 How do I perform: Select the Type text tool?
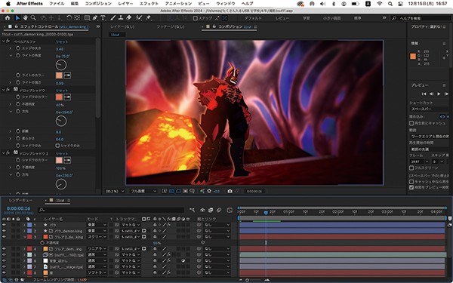tap(103, 18)
